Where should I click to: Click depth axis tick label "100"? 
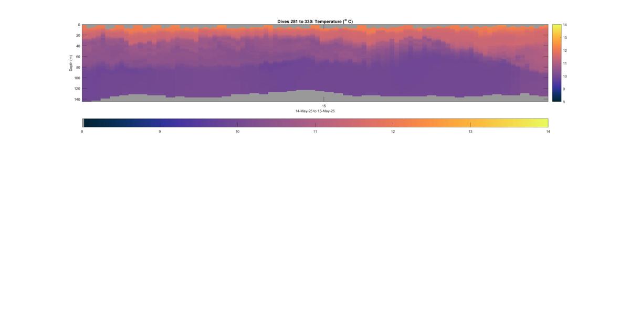pos(77,78)
